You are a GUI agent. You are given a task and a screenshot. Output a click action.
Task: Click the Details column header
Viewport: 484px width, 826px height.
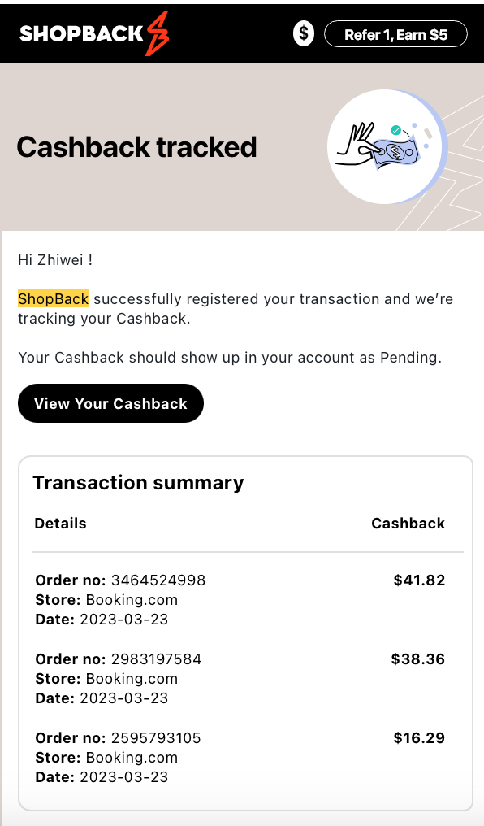tap(60, 523)
